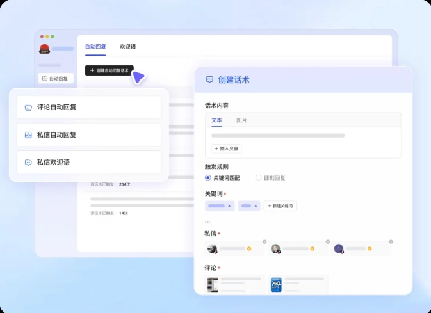This screenshot has height=313, width=431.
Task: Click the 创建自动回复话术 button
Action: 109,70
